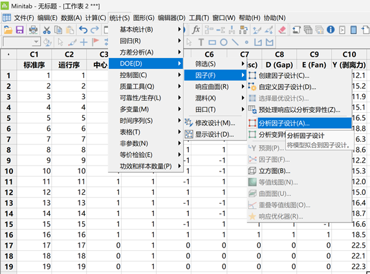This screenshot has width=370, height=274.
Task: Expand 田口(T) submenu
Action: [x=215, y=110]
